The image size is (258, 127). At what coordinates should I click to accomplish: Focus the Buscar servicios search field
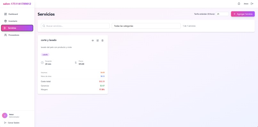[x=75, y=26]
